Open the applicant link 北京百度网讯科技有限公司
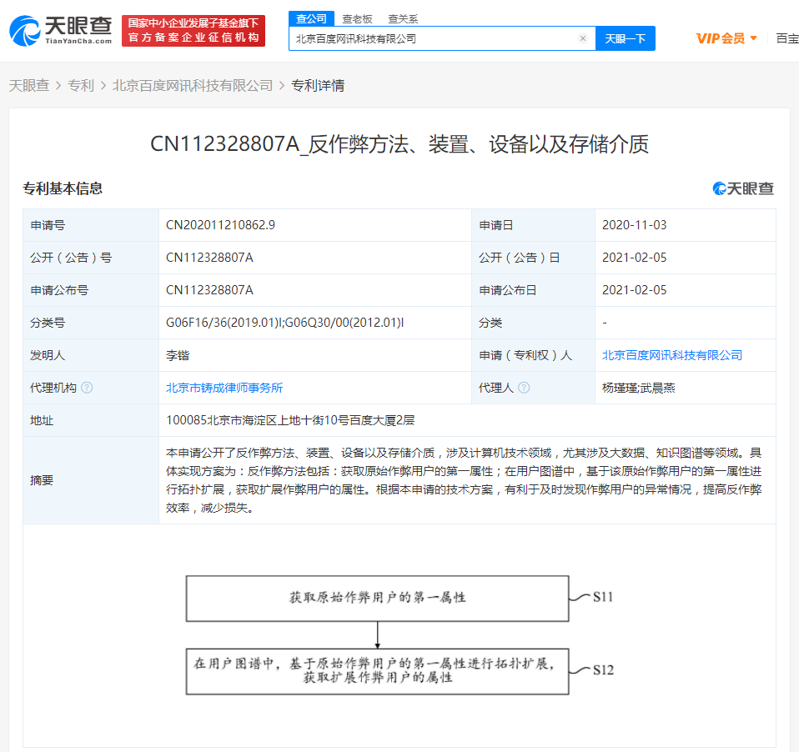Viewport: 799px width, 752px height. [x=671, y=355]
